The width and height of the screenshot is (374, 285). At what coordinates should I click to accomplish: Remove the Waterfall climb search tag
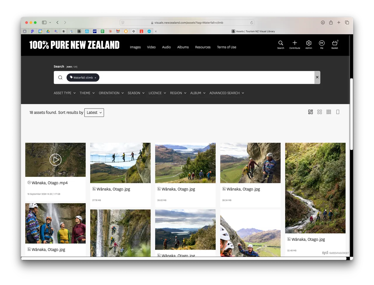coord(96,77)
